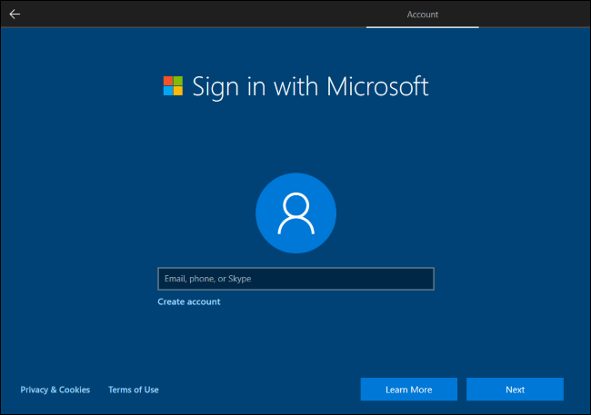Click the underline beneath the Account tab

(422, 26)
